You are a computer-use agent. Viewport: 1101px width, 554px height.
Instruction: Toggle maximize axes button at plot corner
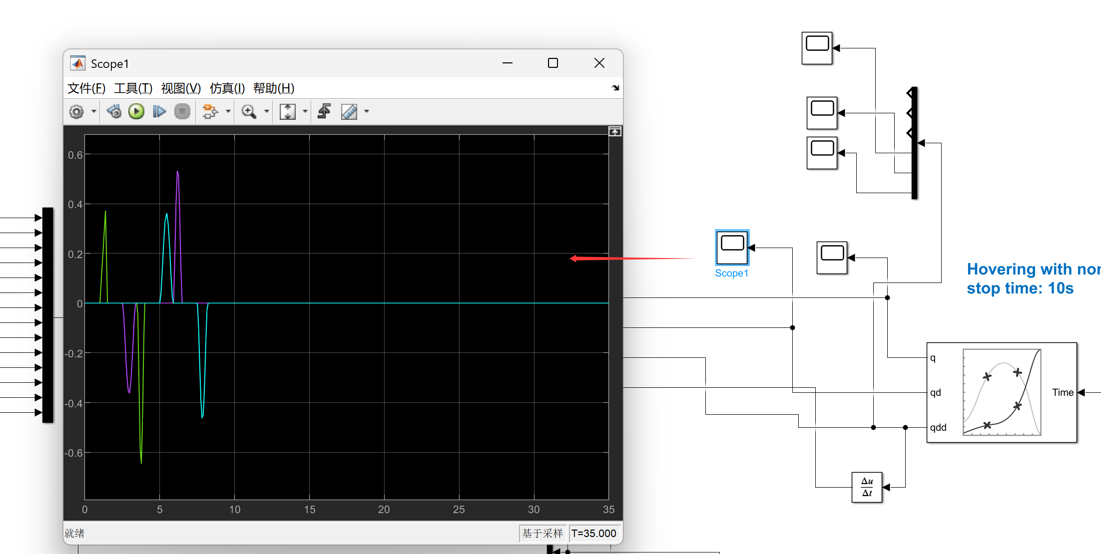click(x=615, y=132)
